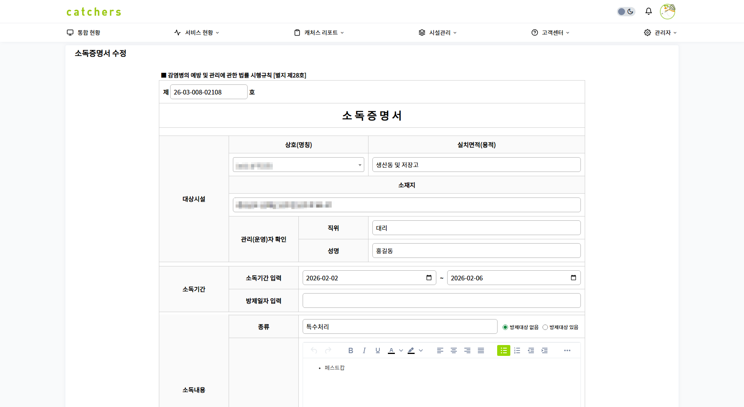Switch to numbered list formatting
Image resolution: width=744 pixels, height=407 pixels.
517,350
